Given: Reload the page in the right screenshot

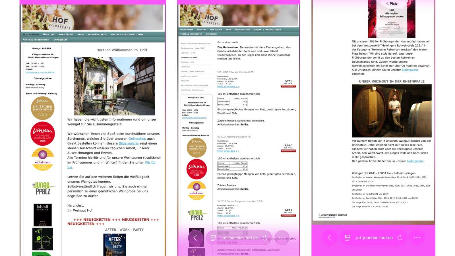Looking at the screenshot, I should 400,238.
